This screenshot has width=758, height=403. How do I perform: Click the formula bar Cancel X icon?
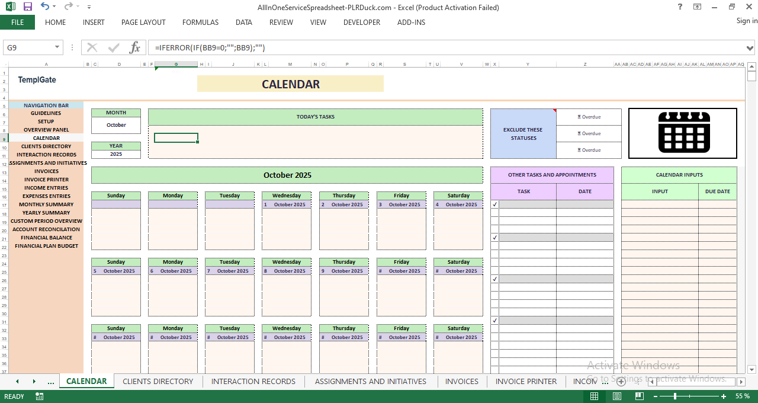[92, 47]
